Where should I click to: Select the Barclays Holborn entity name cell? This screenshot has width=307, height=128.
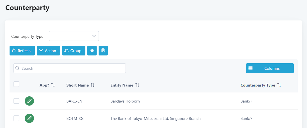[x=125, y=101]
